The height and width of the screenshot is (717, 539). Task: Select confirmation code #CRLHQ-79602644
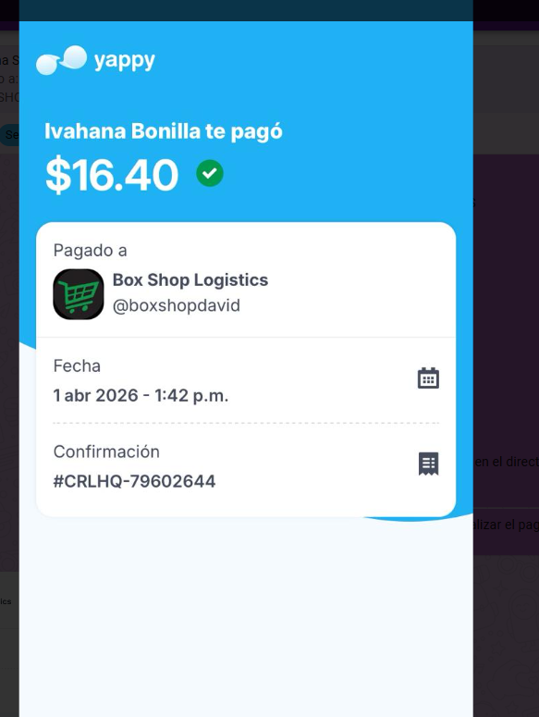pyautogui.click(x=134, y=481)
